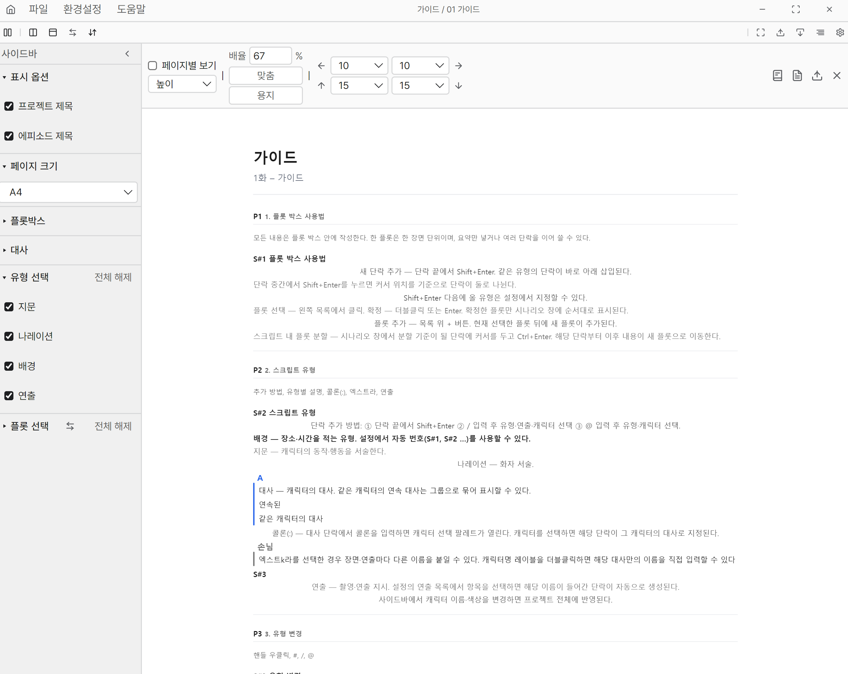Open the top margin 15 dropdown
The height and width of the screenshot is (674, 848).
point(359,85)
